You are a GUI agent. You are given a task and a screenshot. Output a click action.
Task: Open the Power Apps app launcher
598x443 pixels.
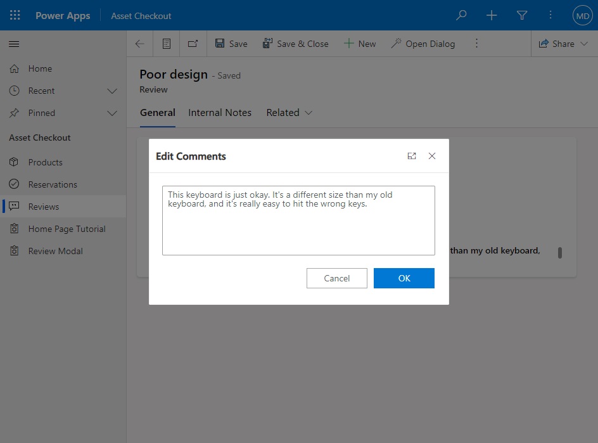(15, 15)
